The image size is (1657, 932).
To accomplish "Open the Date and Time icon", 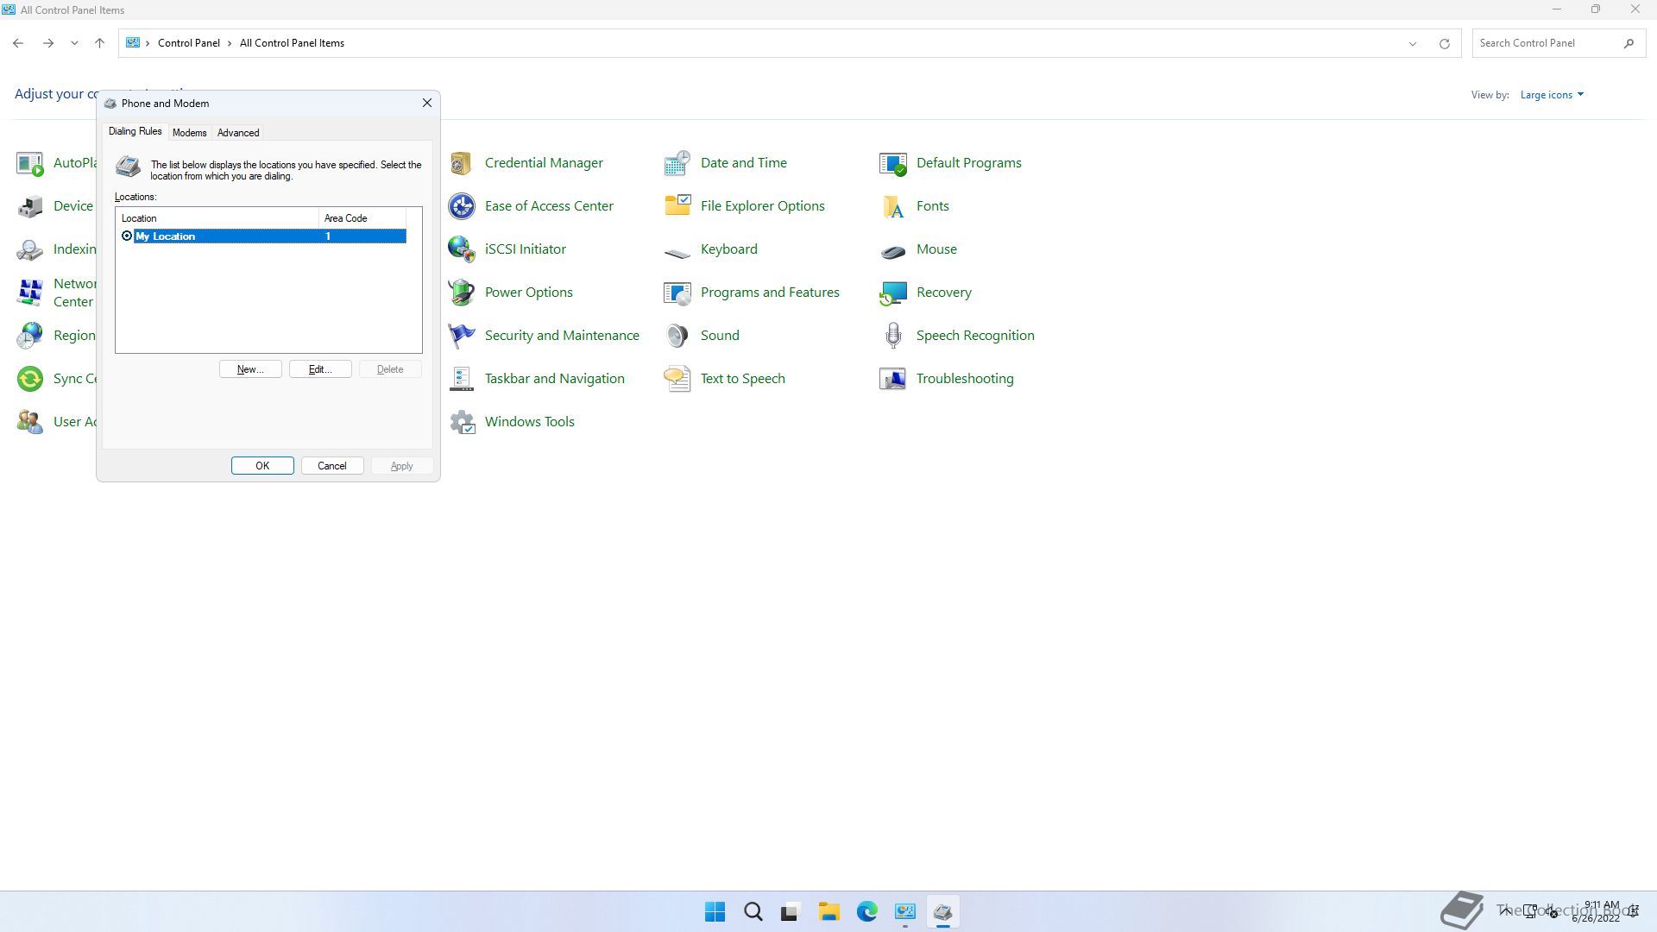I will tap(677, 163).
